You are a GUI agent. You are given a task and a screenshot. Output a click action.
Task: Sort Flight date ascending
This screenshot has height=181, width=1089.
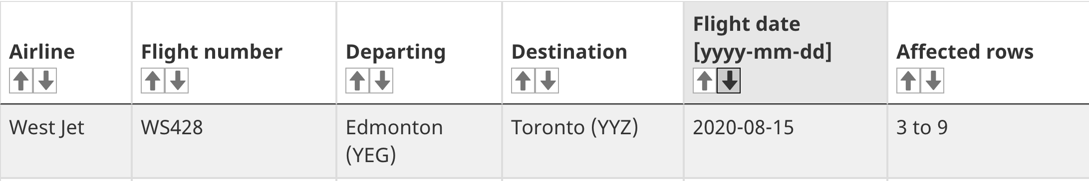pyautogui.click(x=705, y=81)
